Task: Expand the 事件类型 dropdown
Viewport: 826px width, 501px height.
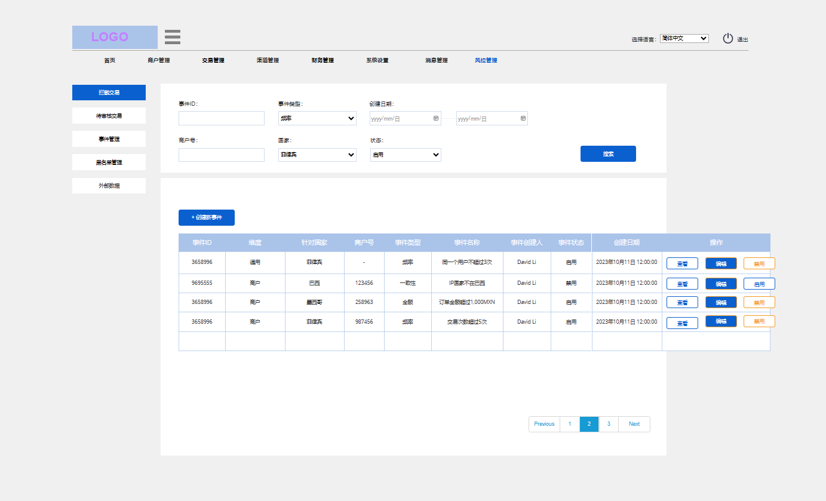Action: click(x=317, y=118)
